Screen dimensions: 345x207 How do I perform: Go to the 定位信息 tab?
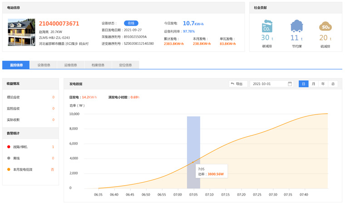(125, 65)
